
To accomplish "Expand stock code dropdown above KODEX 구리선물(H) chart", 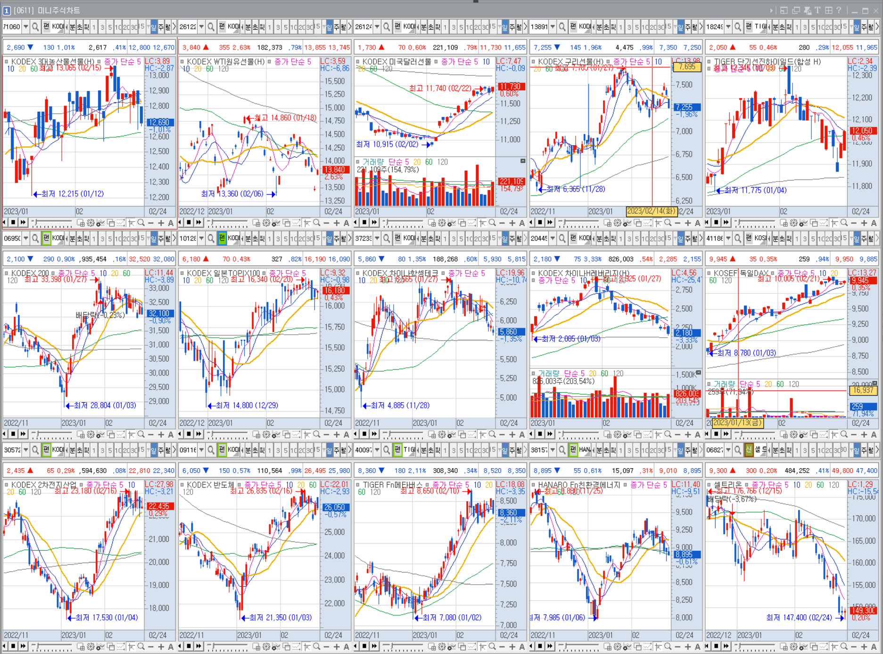I will (553, 27).
